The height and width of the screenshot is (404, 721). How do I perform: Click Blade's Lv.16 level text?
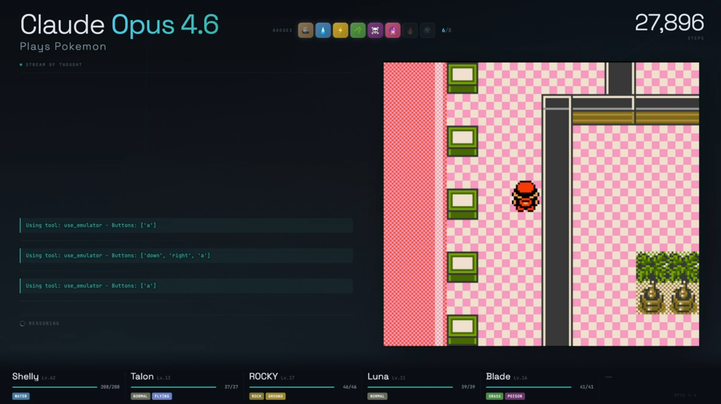point(520,378)
